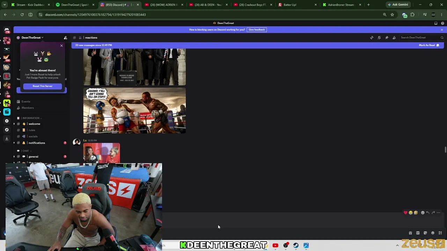Show member list icon in header
447x251 pixels.
(394, 38)
